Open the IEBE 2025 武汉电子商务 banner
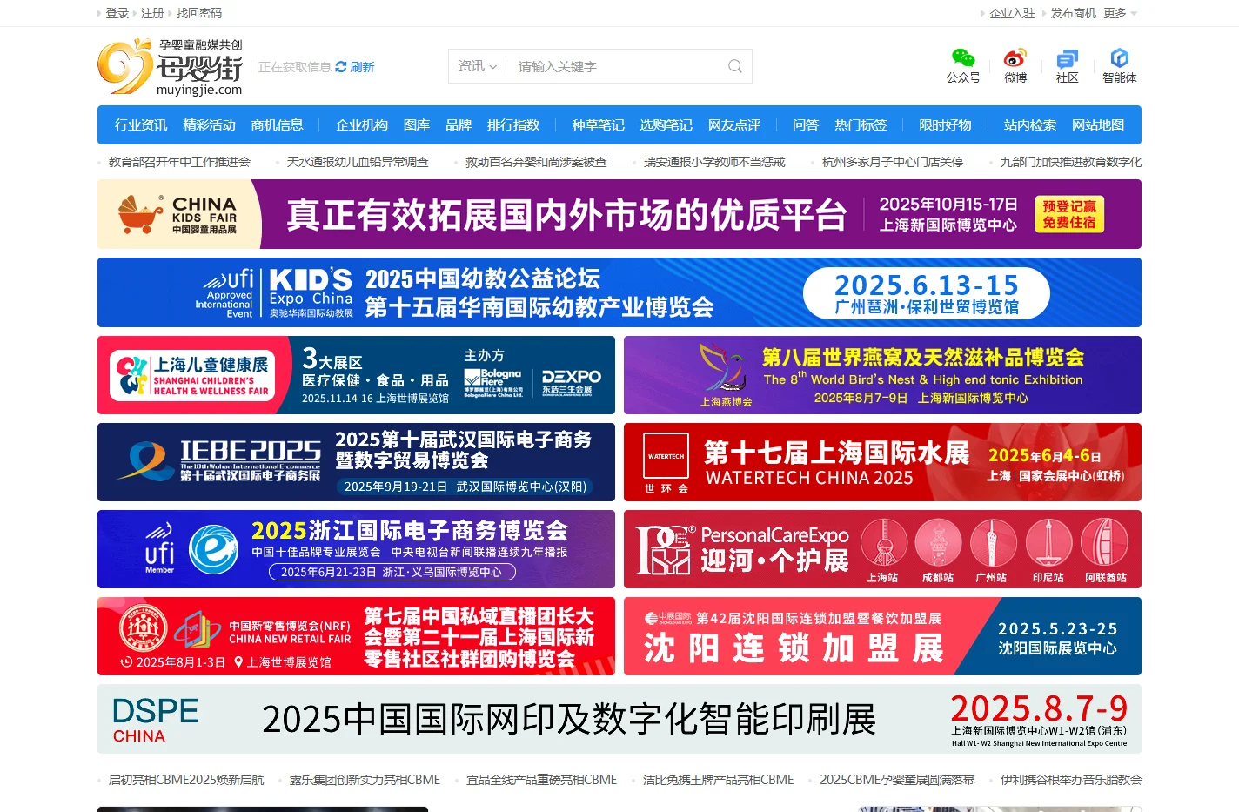 coord(356,462)
